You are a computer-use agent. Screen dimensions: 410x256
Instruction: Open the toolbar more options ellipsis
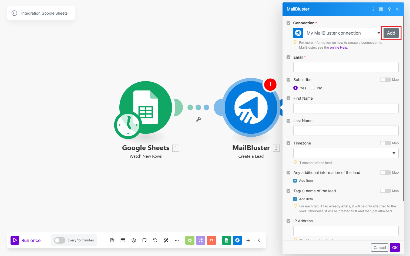coord(177,240)
